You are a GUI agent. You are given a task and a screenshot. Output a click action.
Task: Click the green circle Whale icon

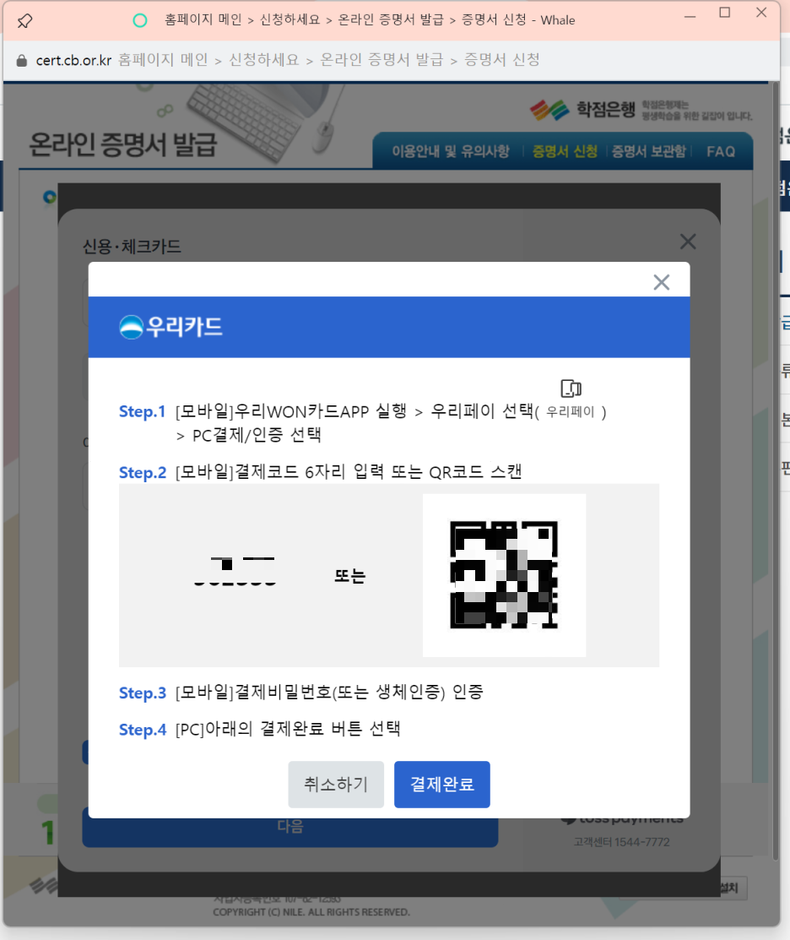click(139, 20)
